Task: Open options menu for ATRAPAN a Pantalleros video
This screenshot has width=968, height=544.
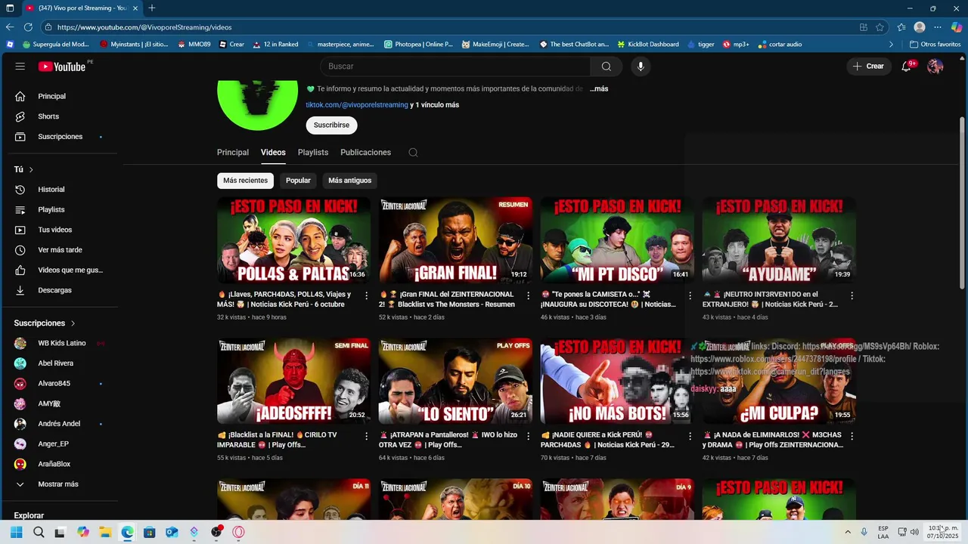Action: click(529, 436)
